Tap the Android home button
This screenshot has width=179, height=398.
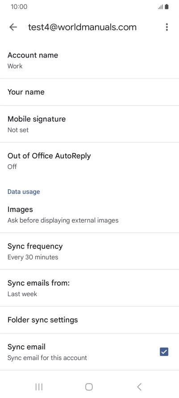click(89, 387)
